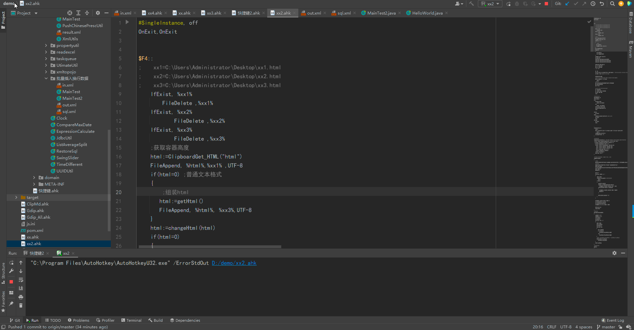
Task: Open the D:/demo/xx2.ahk console link
Action: tap(234, 263)
